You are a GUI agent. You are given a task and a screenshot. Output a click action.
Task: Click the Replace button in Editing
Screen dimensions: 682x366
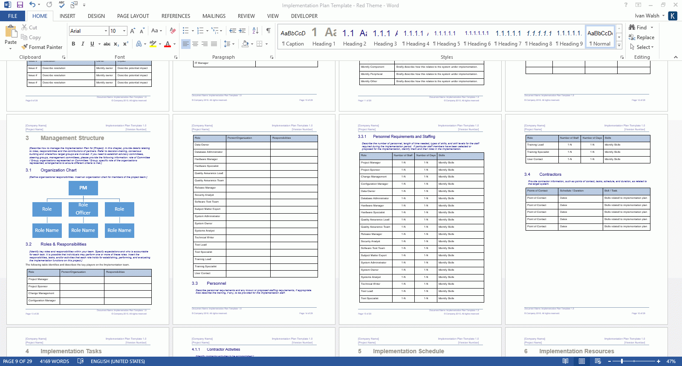(x=642, y=37)
